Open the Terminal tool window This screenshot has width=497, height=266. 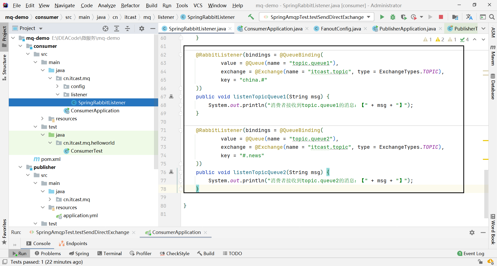point(109,253)
